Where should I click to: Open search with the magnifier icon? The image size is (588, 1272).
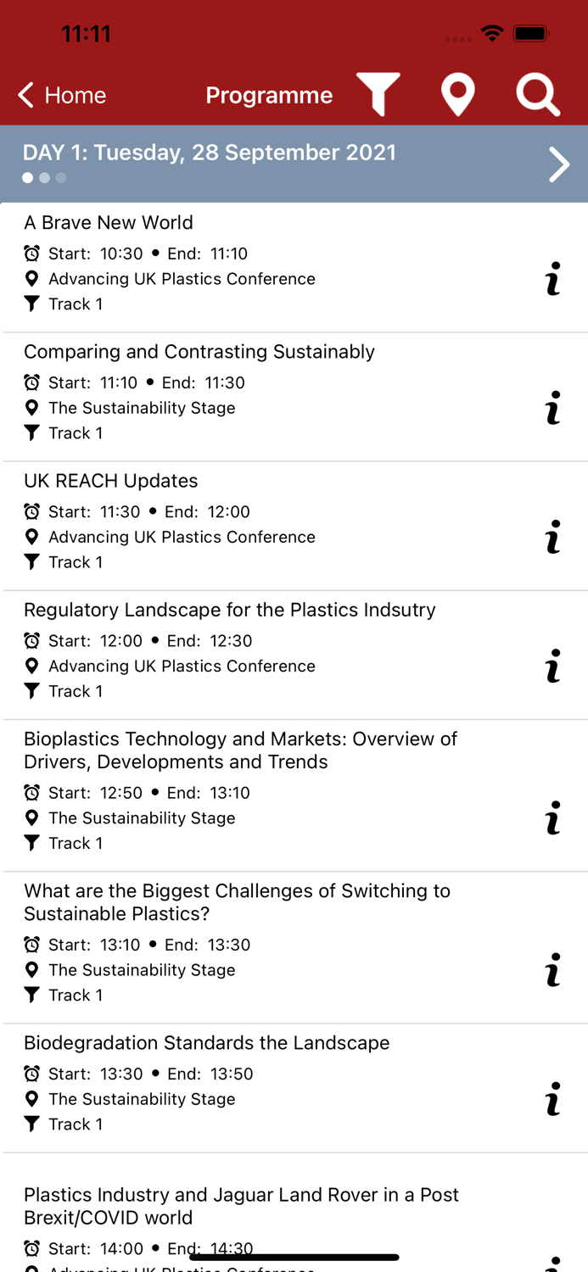click(538, 94)
